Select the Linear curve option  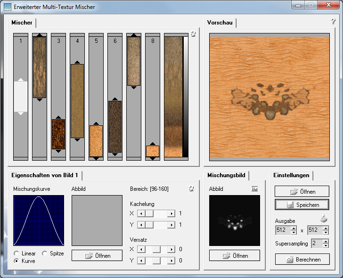point(16,253)
